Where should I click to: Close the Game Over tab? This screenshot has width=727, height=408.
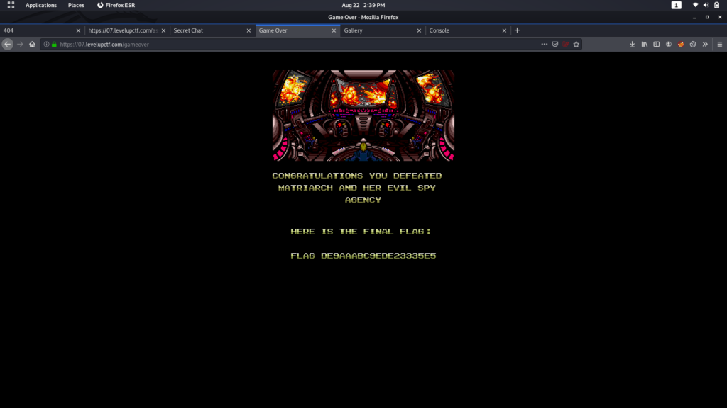tap(334, 30)
